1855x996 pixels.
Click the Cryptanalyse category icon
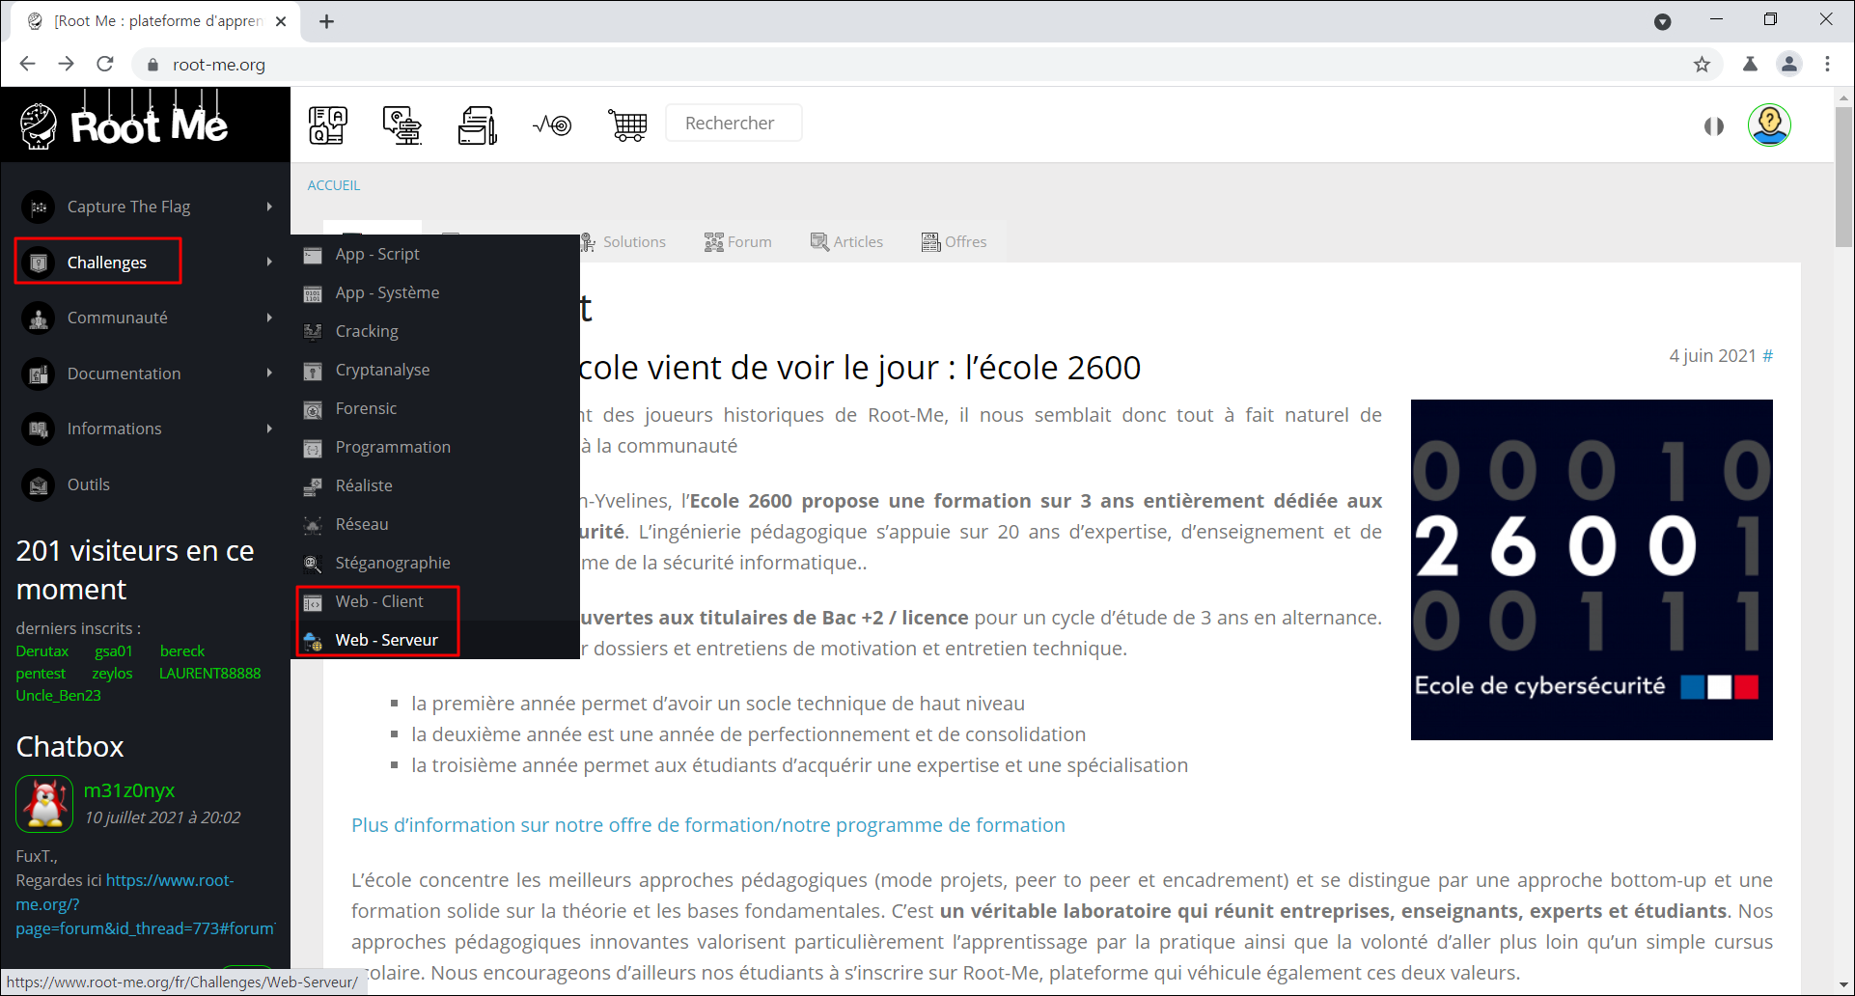point(313,371)
